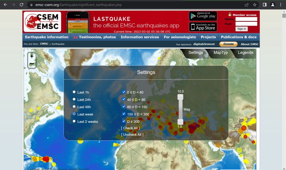
Task: Click the Uncheck All link
Action: (132, 135)
